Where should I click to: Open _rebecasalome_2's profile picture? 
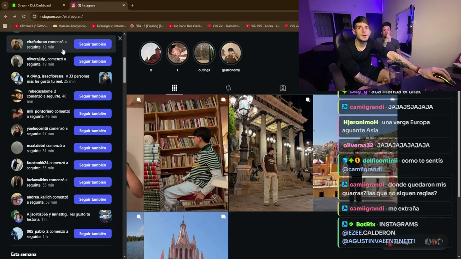pyautogui.click(x=17, y=96)
